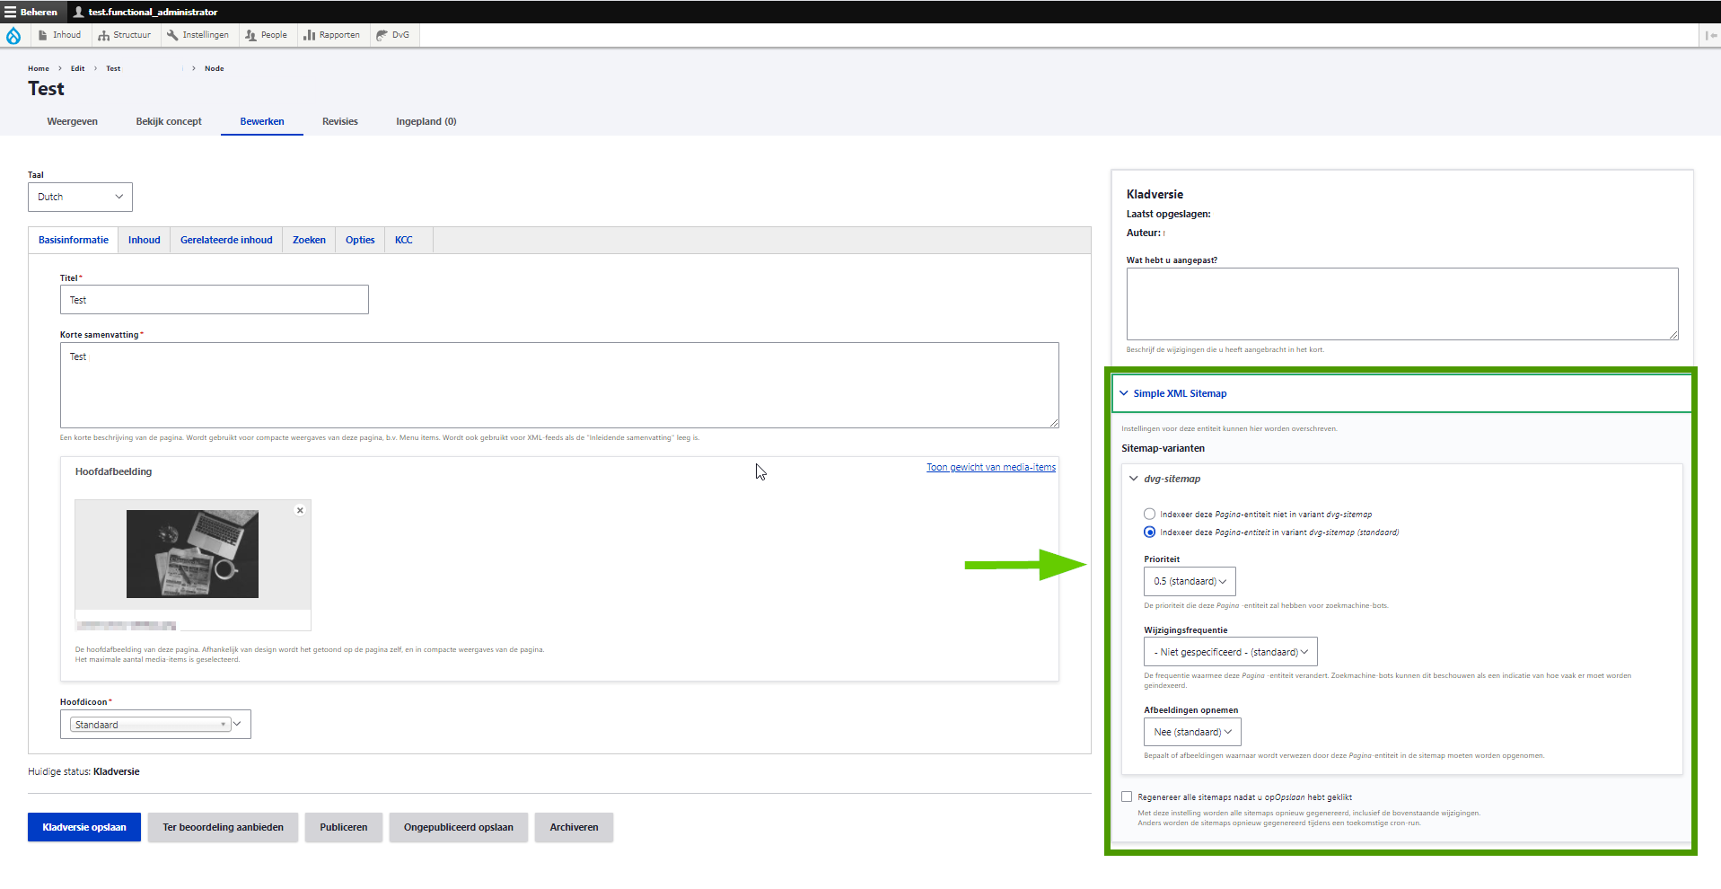The image size is (1721, 889).
Task: Select do not index in dvg-sitemap radio
Action: (x=1149, y=515)
